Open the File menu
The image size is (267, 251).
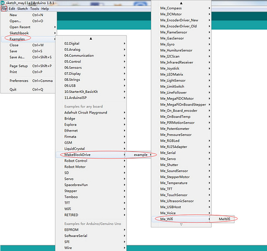pos(4,9)
